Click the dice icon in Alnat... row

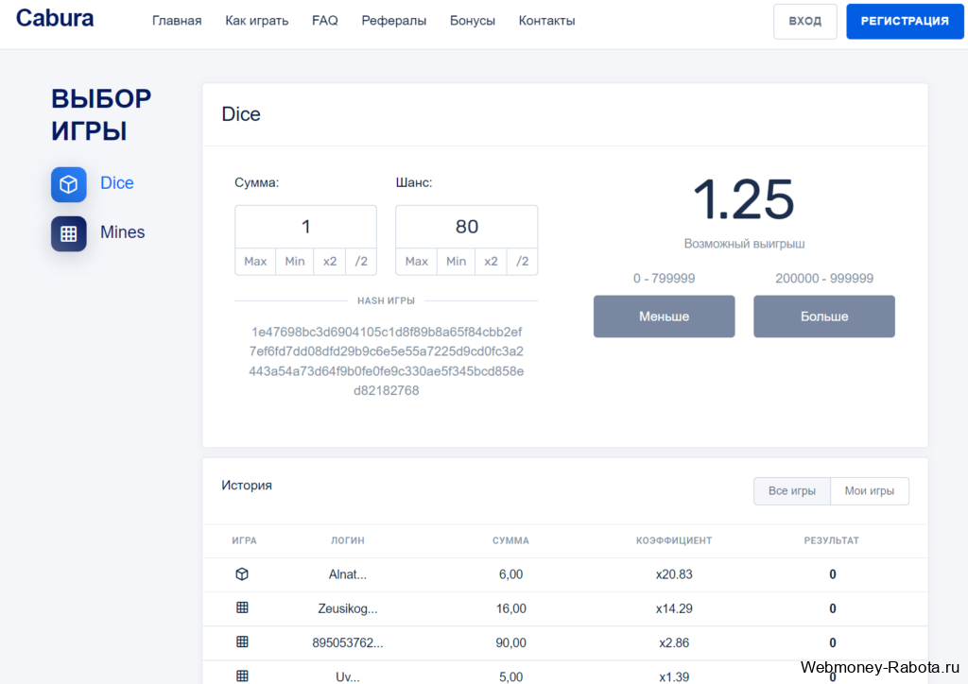[x=242, y=574]
